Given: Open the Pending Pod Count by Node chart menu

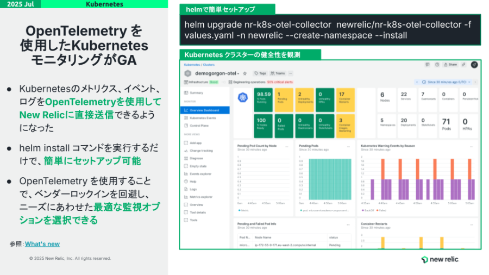Looking at the screenshot, I should tap(286, 147).
